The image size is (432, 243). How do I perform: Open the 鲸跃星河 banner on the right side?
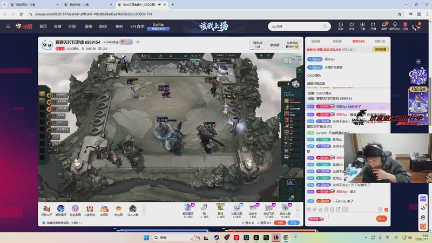coord(418,76)
